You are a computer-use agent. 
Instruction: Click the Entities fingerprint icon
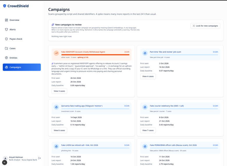tap(6, 58)
